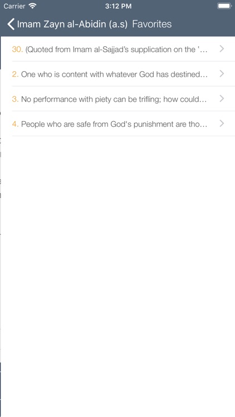The height and width of the screenshot is (417, 235).
Task: Tap the orange number 2 label
Action: click(16, 74)
